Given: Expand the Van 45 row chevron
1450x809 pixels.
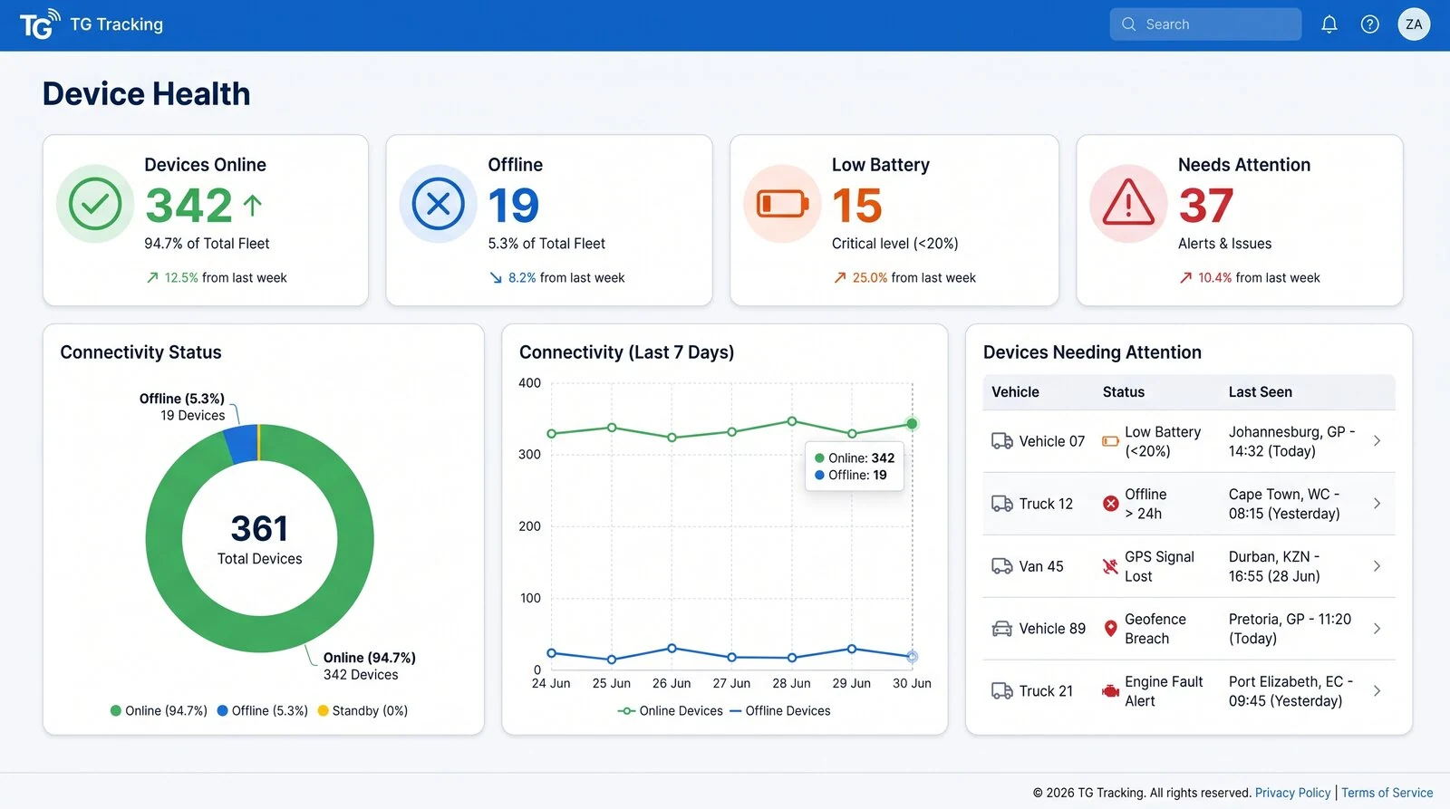Looking at the screenshot, I should tap(1377, 566).
